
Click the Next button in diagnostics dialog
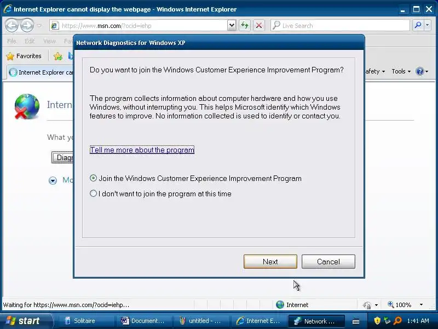(270, 262)
